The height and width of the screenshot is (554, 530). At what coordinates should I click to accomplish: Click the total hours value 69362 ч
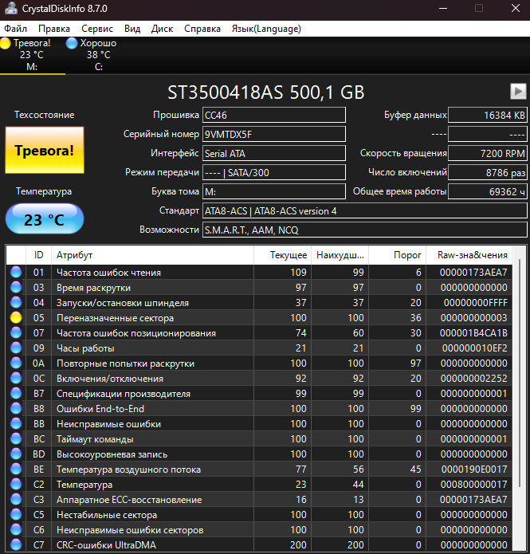[x=488, y=191]
